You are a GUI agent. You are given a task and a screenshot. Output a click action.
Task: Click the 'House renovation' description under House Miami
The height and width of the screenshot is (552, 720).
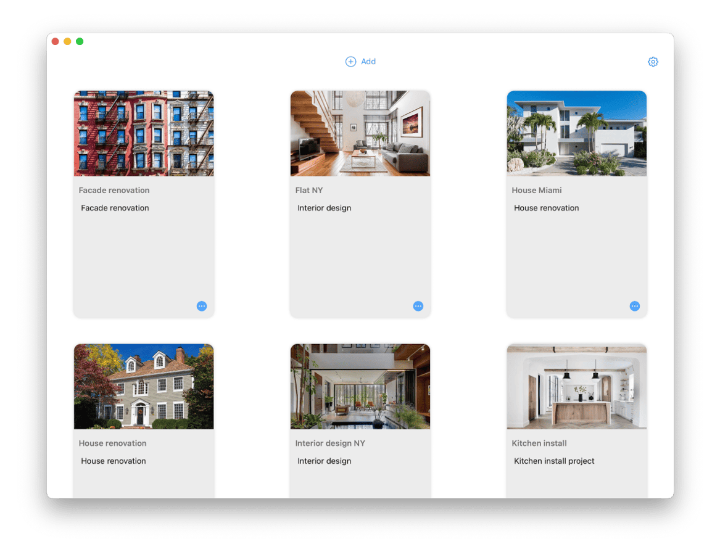546,208
